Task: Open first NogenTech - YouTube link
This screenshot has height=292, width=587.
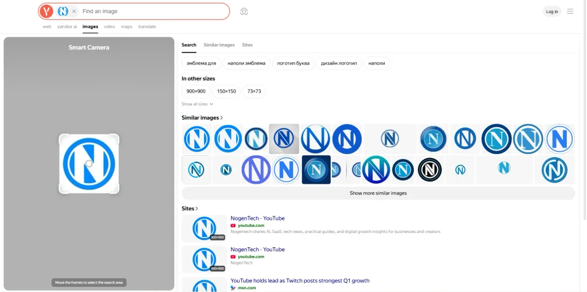Action: (257, 218)
